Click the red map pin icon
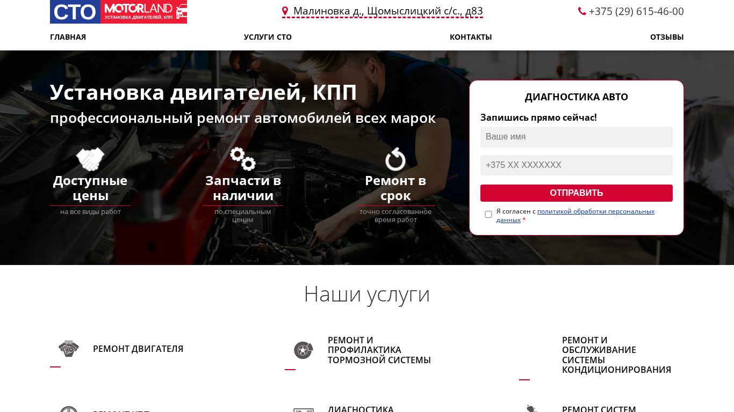This screenshot has width=734, height=412. click(x=285, y=11)
